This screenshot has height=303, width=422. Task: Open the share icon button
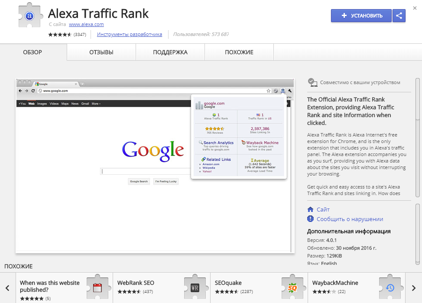(399, 16)
